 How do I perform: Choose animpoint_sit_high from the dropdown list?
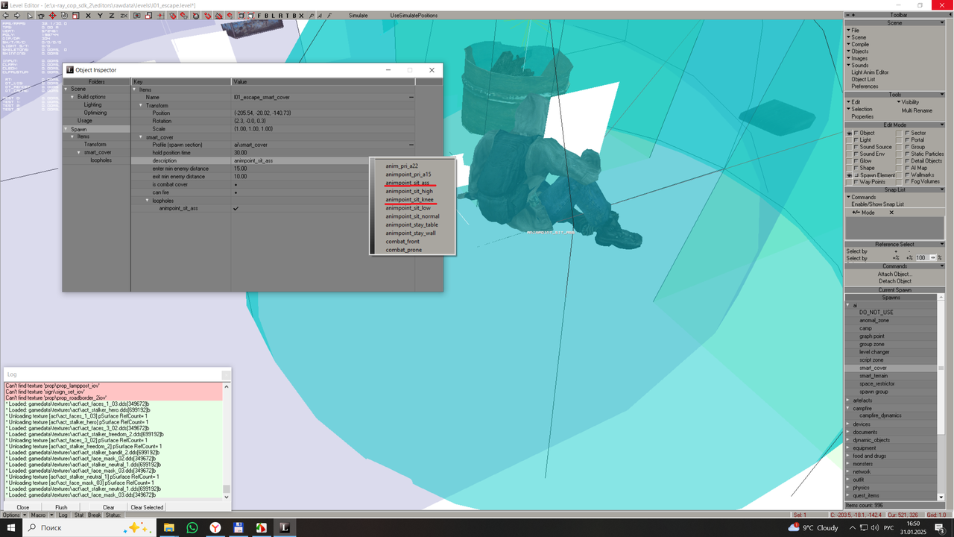409,192
